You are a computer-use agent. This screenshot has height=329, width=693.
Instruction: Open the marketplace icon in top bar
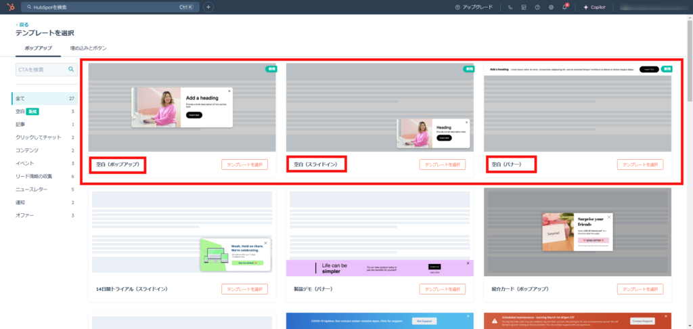tap(523, 7)
